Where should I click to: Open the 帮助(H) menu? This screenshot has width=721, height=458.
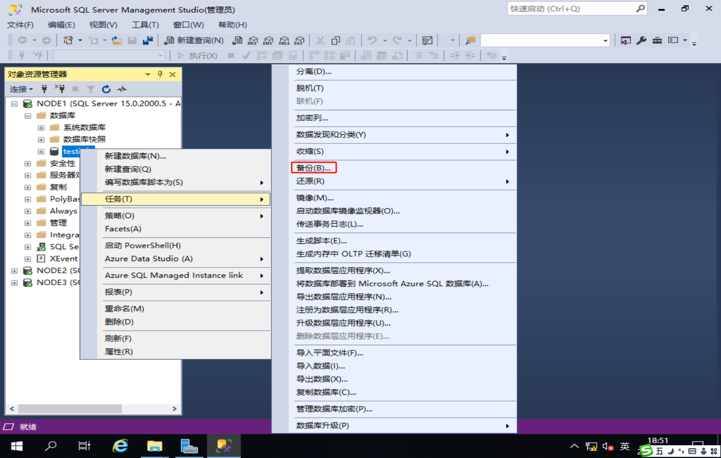232,25
